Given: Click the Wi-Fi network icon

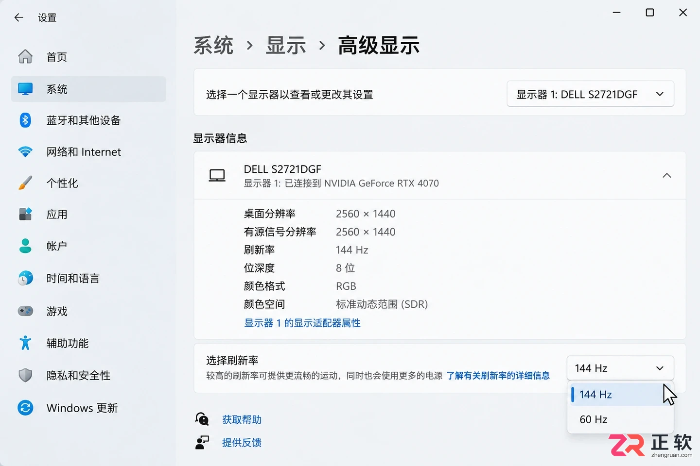Looking at the screenshot, I should click(25, 152).
